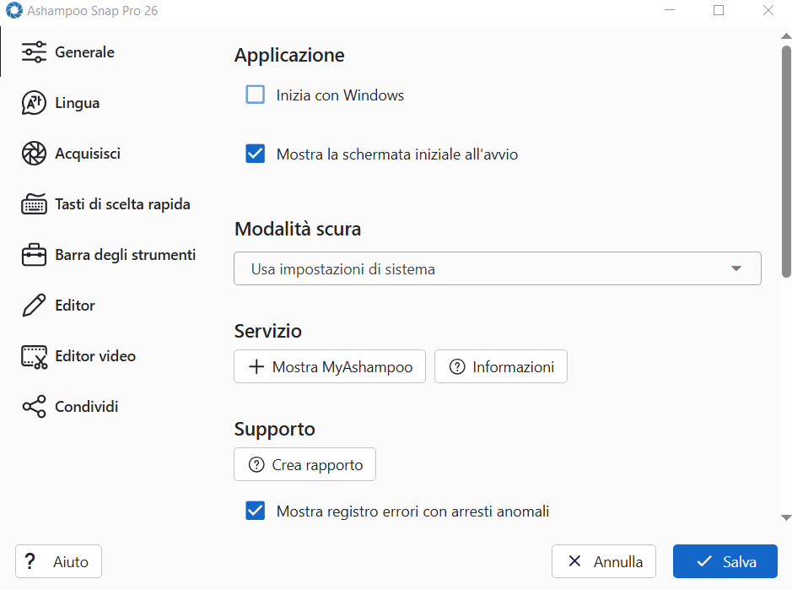Disable Mostra registro errori con arresti anomali

coord(255,511)
